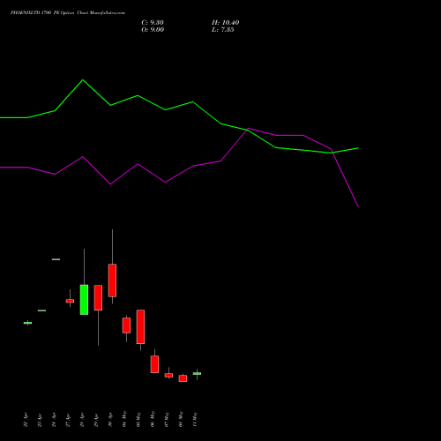441x441 pixels.
Task: Select the small red candle above 27 Apr
Action: click(70, 301)
